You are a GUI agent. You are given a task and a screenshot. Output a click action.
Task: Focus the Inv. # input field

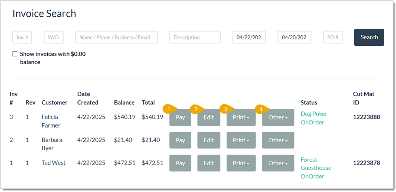22,37
